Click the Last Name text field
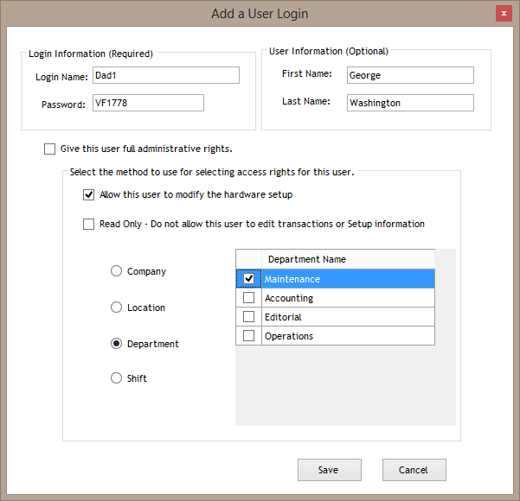The image size is (520, 501). [x=410, y=103]
